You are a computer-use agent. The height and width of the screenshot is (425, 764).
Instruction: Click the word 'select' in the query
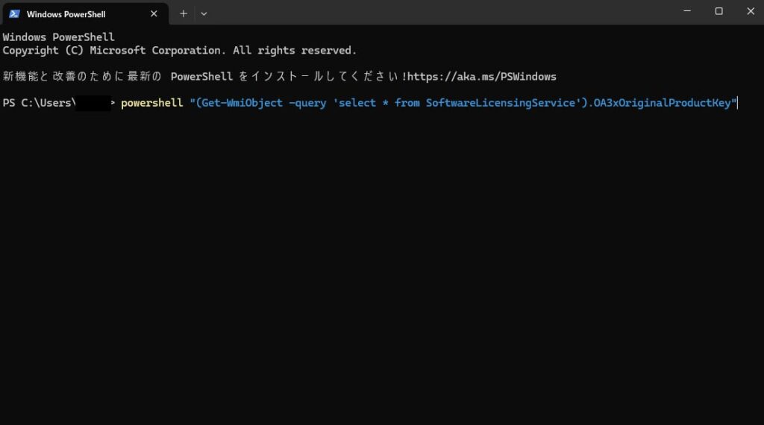click(x=357, y=103)
